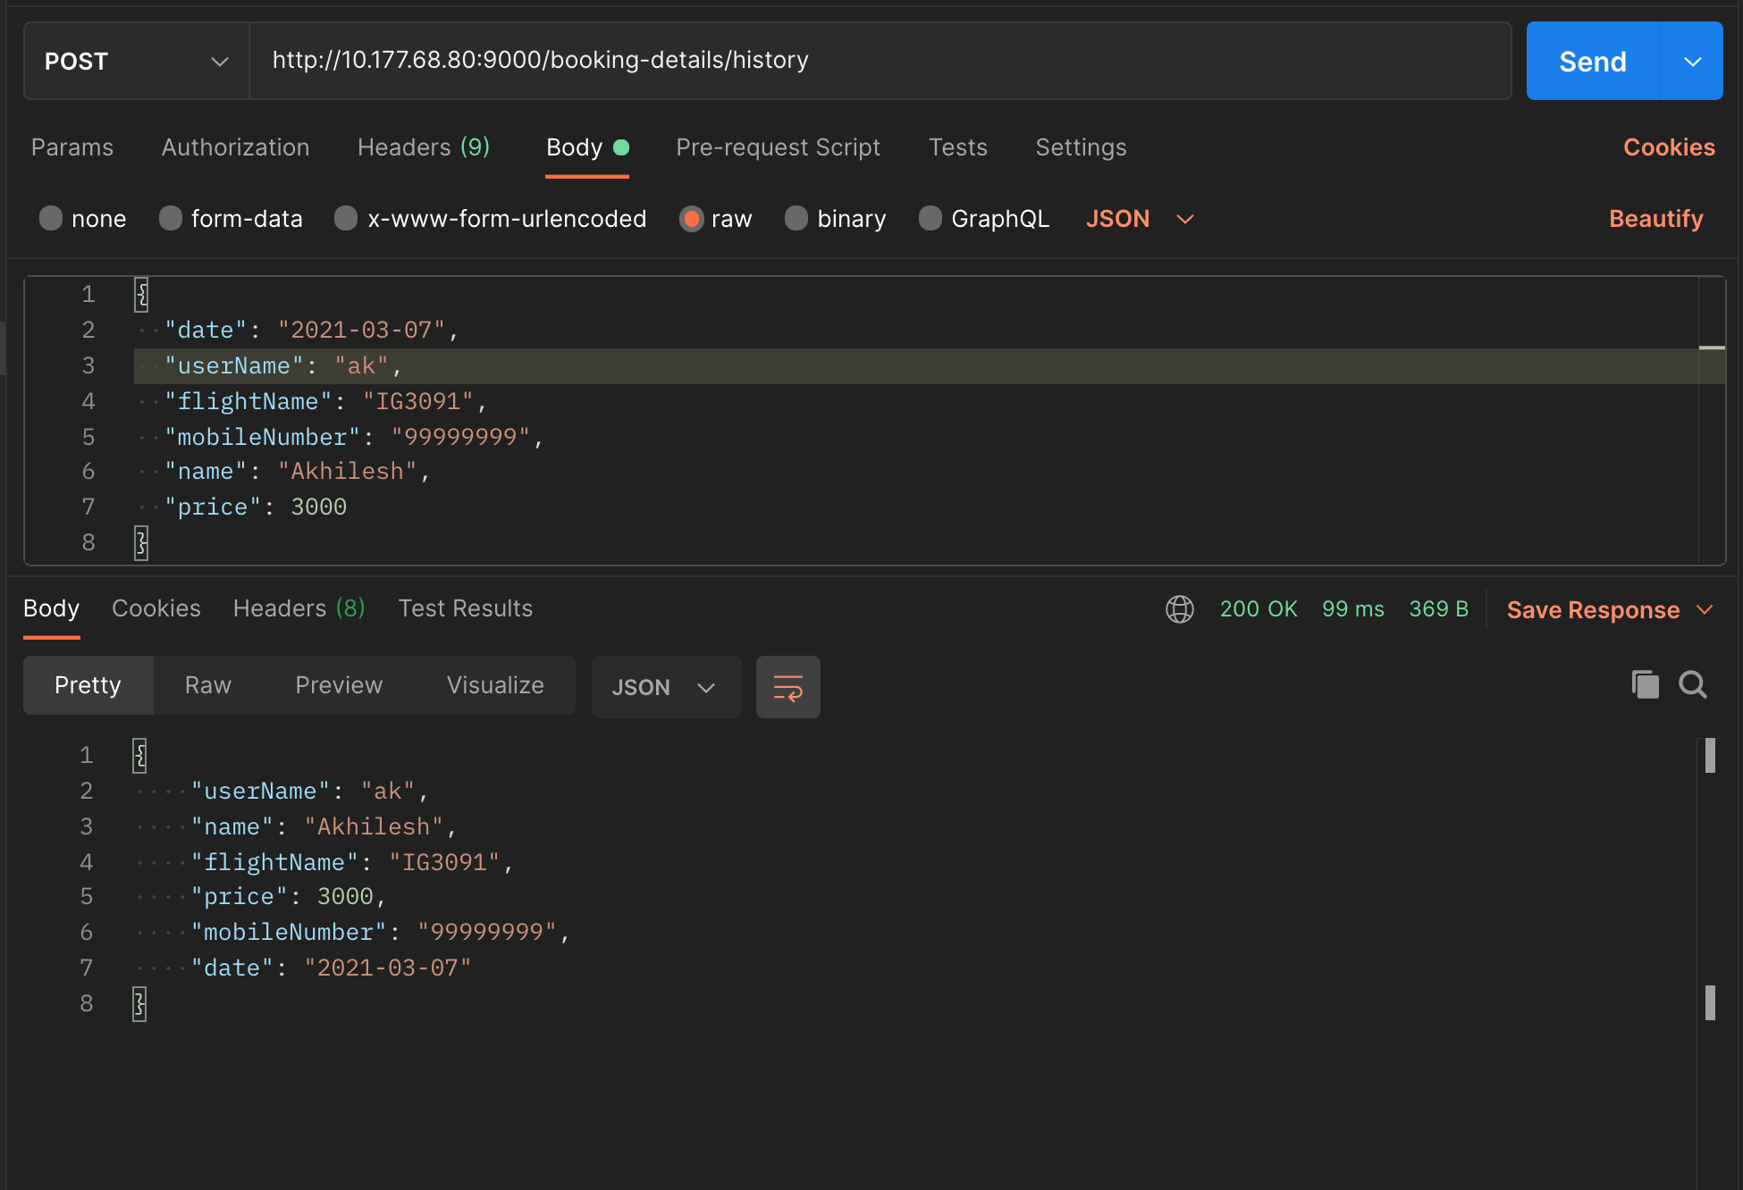Image resolution: width=1743 pixels, height=1190 pixels.
Task: Open response JSON format dropdown
Action: coord(665,687)
